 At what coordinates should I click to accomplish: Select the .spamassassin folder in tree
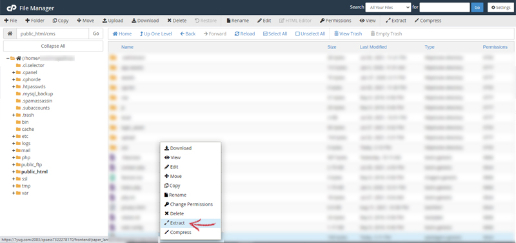37,101
